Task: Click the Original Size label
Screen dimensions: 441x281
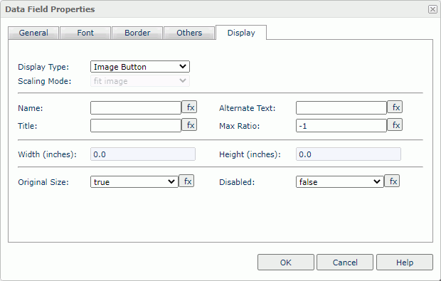Action: (43, 182)
